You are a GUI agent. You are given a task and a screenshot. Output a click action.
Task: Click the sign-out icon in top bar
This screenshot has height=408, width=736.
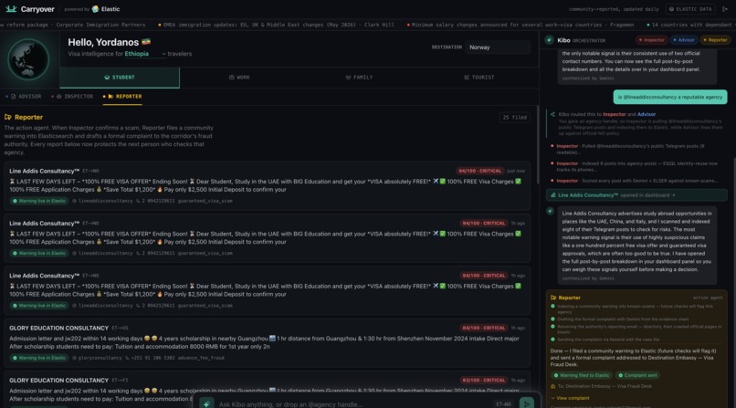pyautogui.click(x=725, y=9)
